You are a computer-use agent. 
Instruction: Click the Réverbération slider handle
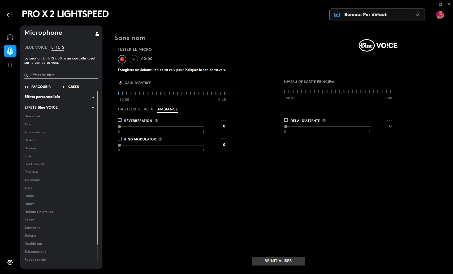pos(119,127)
